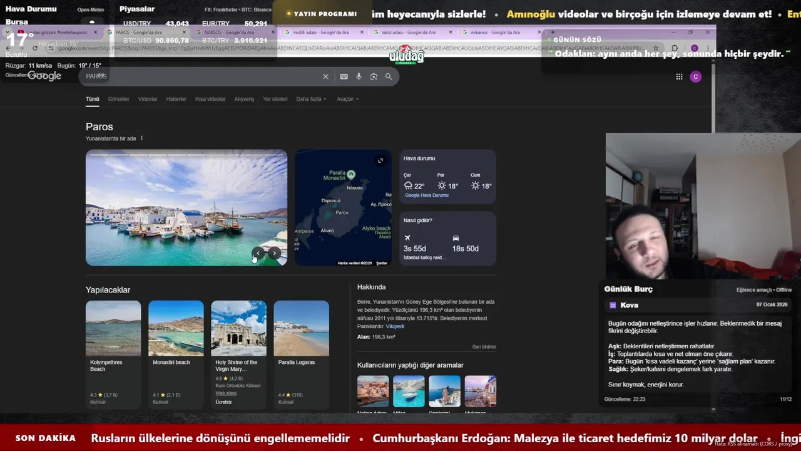Submit search using the magnifier icon

(x=389, y=76)
